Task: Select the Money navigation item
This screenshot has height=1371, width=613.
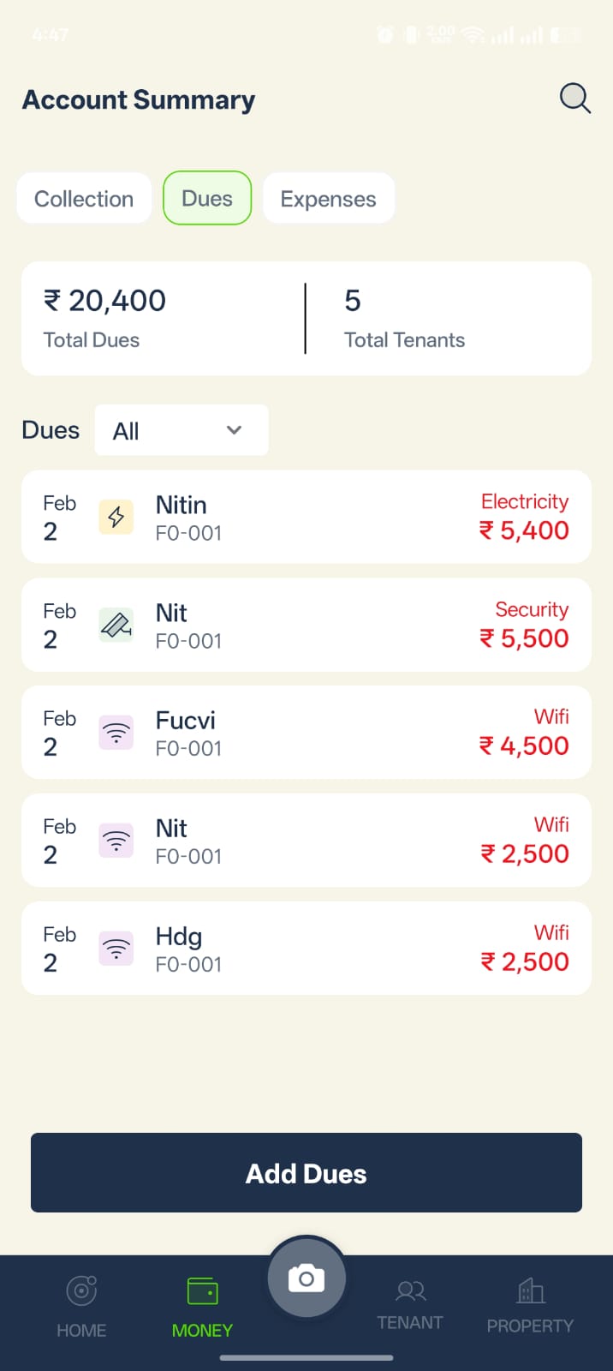Action: [202, 1305]
